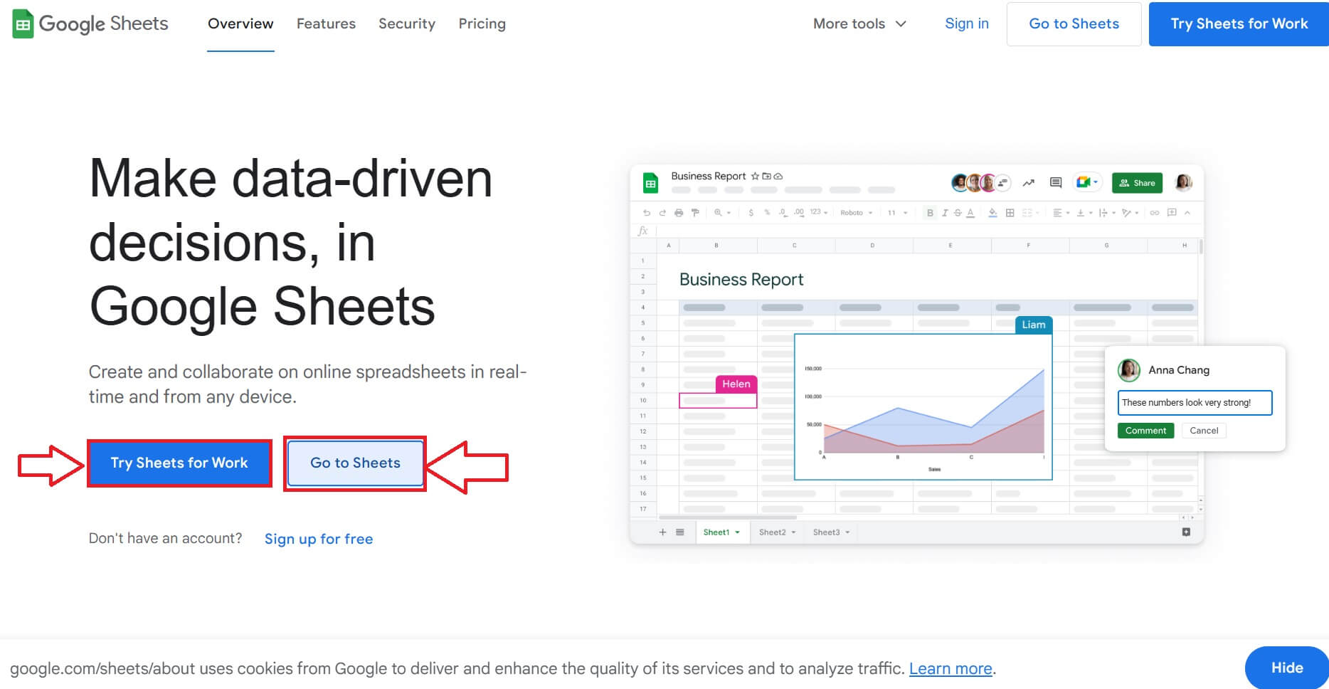Click the comment text input field

tap(1195, 403)
